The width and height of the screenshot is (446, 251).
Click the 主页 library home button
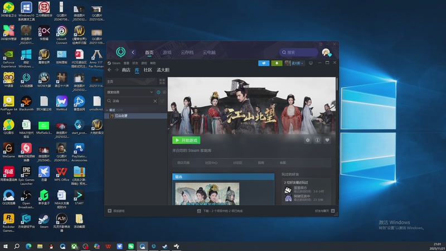(132, 81)
